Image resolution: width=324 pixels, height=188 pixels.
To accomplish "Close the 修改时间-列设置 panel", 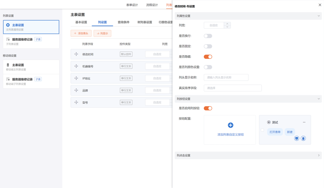I will 320,6.
